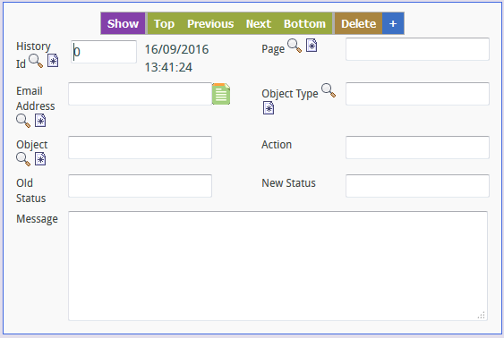Viewport: 504px width, 338px height.
Task: Click the asterisk document icon under Email Address
Action: 40,121
